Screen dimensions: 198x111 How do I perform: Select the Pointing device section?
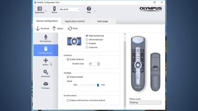pos(46,50)
